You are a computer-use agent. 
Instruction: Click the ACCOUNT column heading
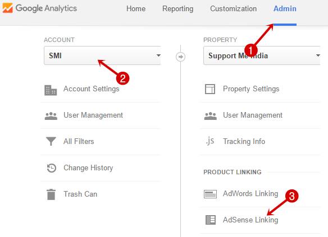click(x=59, y=40)
